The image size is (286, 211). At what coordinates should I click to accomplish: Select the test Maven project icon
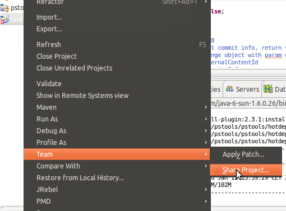click(x=4, y=20)
